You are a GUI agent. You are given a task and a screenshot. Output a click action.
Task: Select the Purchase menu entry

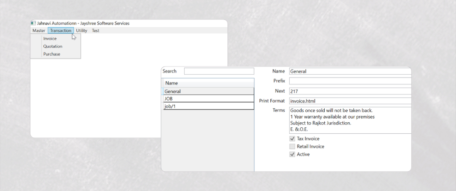52,54
